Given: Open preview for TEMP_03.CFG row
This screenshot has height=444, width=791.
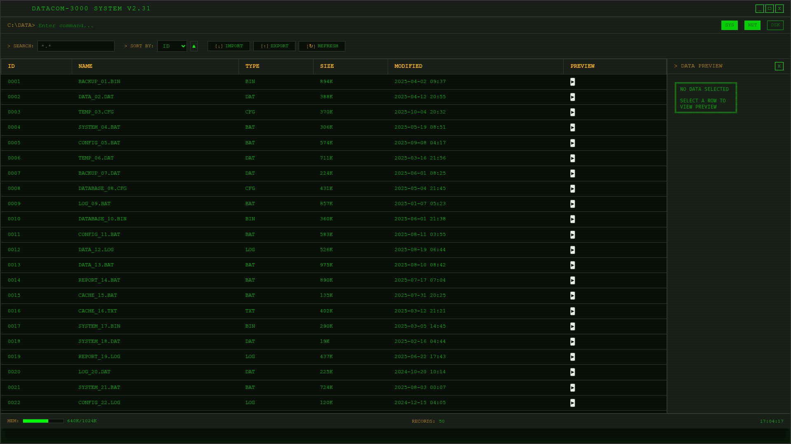Looking at the screenshot, I should pos(572,112).
